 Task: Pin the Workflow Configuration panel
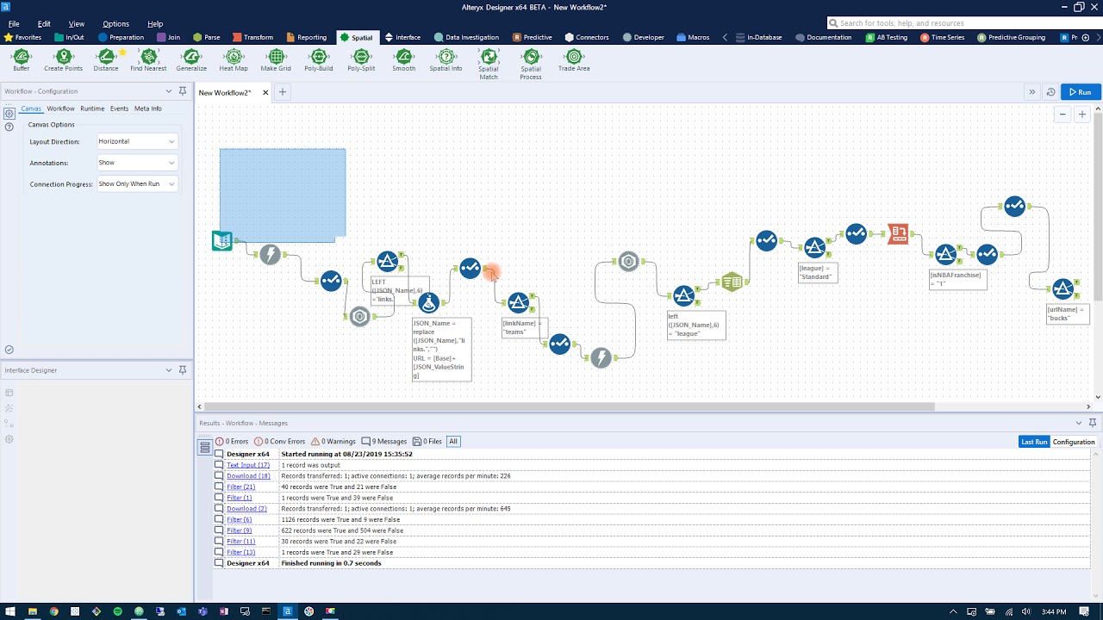coord(183,91)
